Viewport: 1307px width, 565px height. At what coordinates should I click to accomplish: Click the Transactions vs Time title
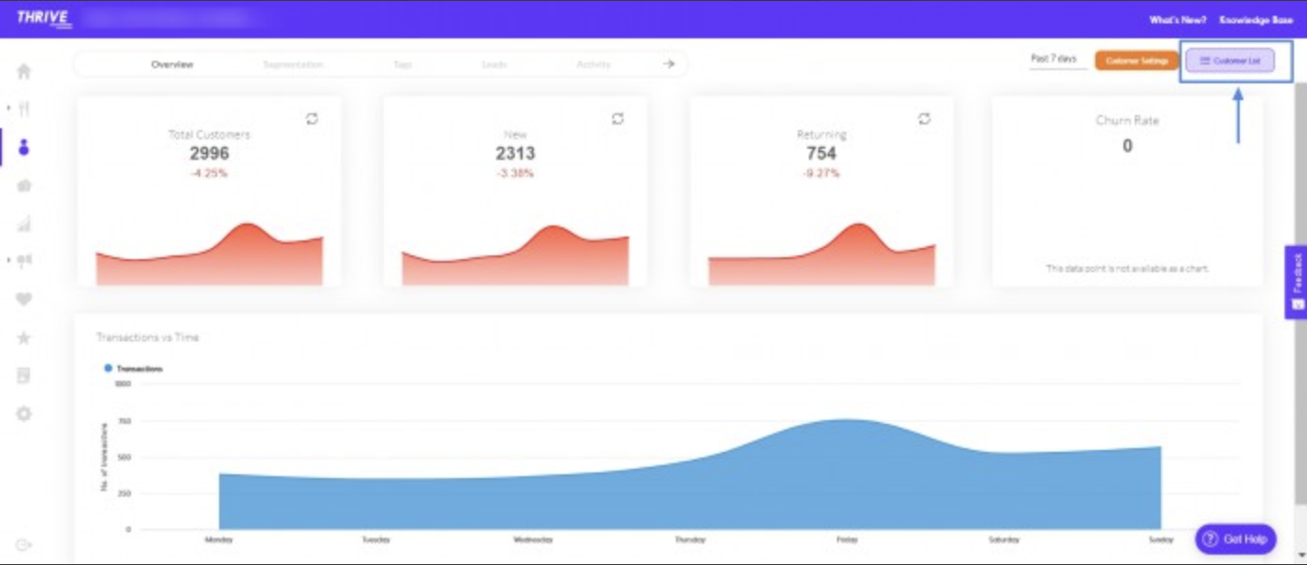[x=148, y=337]
